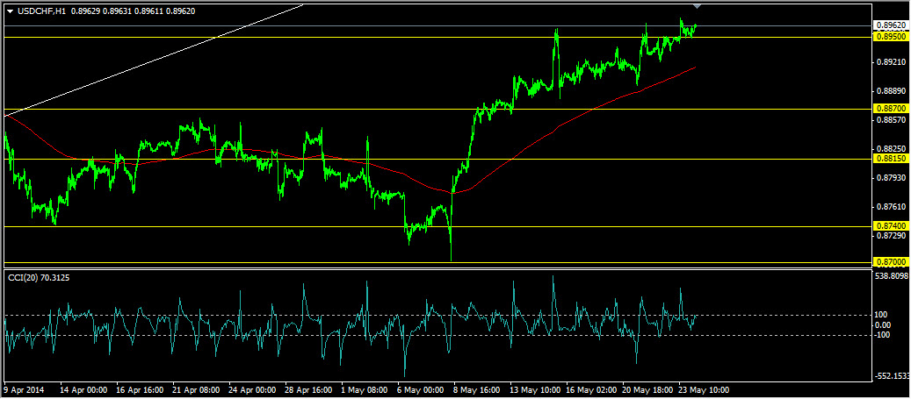Click the 8 May 16:00 time label

point(477,390)
